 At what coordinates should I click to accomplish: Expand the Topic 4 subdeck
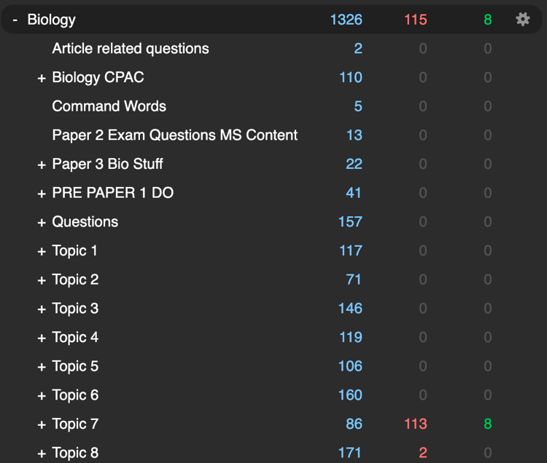point(42,338)
